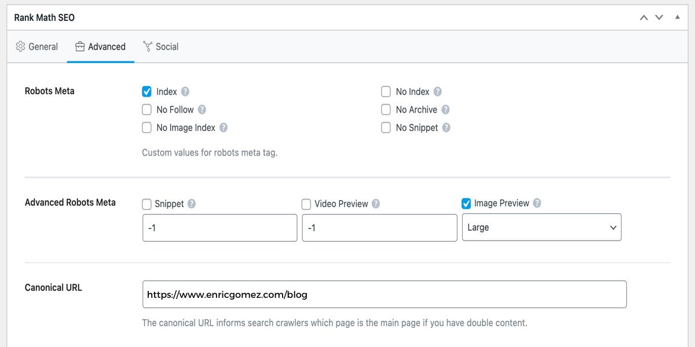Check the No Archive checkbox
The image size is (695, 347).
pos(386,109)
